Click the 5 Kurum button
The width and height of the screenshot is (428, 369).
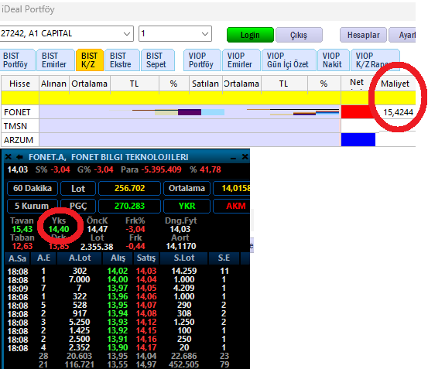click(32, 206)
